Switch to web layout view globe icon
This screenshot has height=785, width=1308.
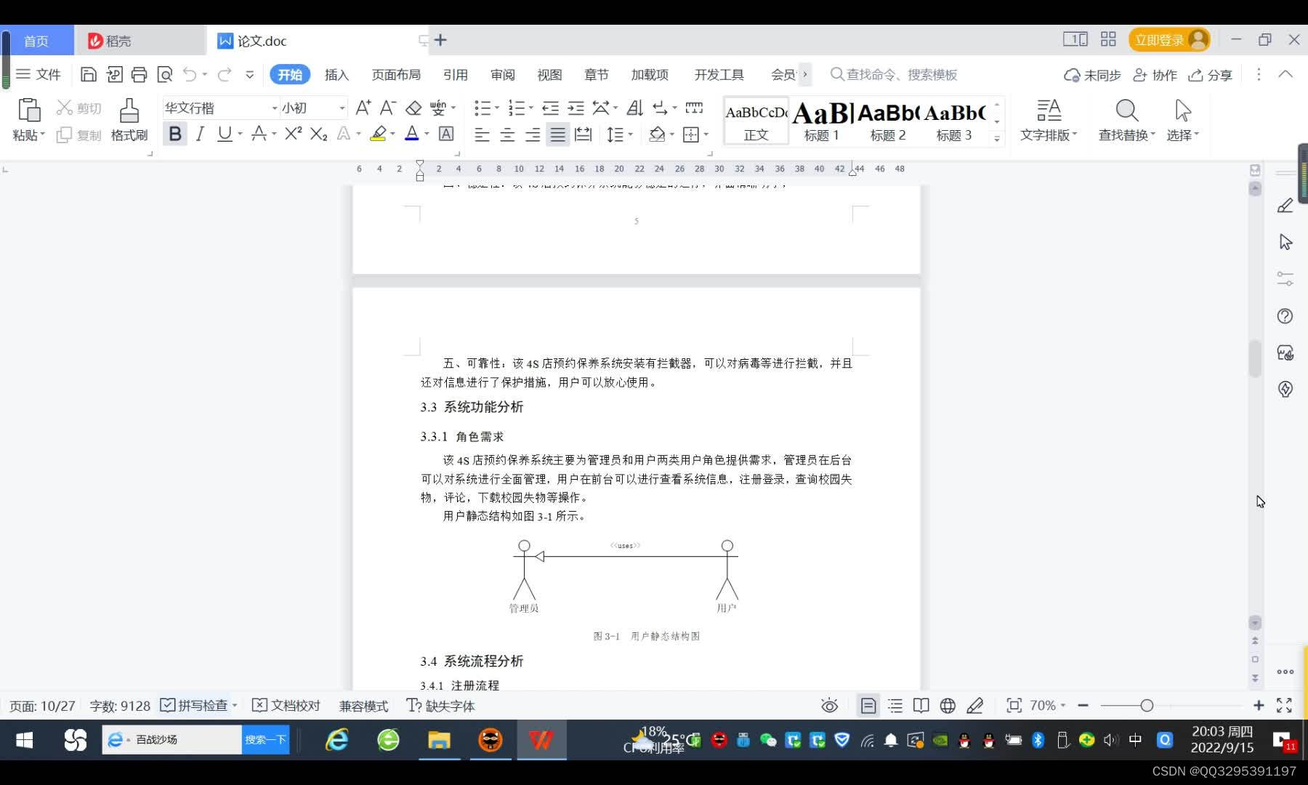pos(948,705)
